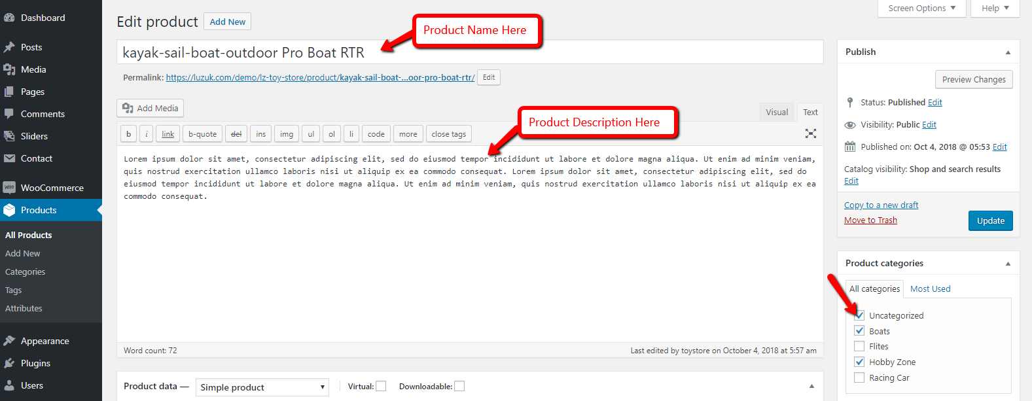The height and width of the screenshot is (401, 1032).
Task: Open the Help dropdown
Action: pos(995,9)
